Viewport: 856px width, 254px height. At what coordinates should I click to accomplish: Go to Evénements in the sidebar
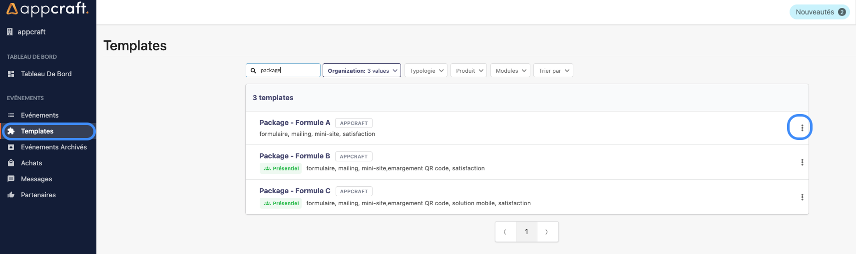click(39, 115)
